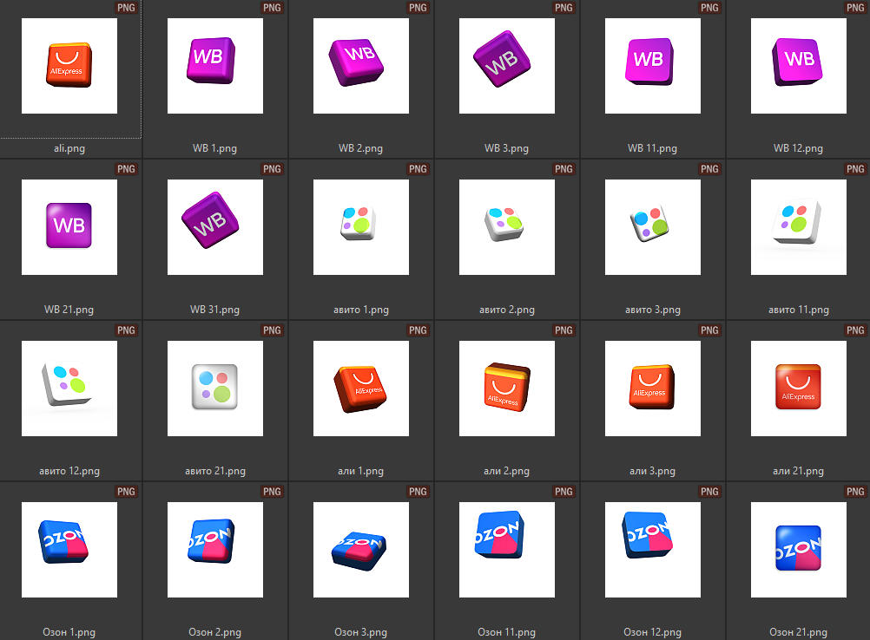
Task: Click the "WB 2.png" name label
Action: pos(360,148)
